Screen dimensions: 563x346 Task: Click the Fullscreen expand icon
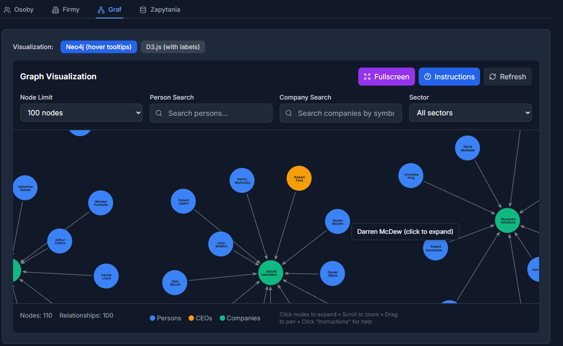tap(367, 77)
